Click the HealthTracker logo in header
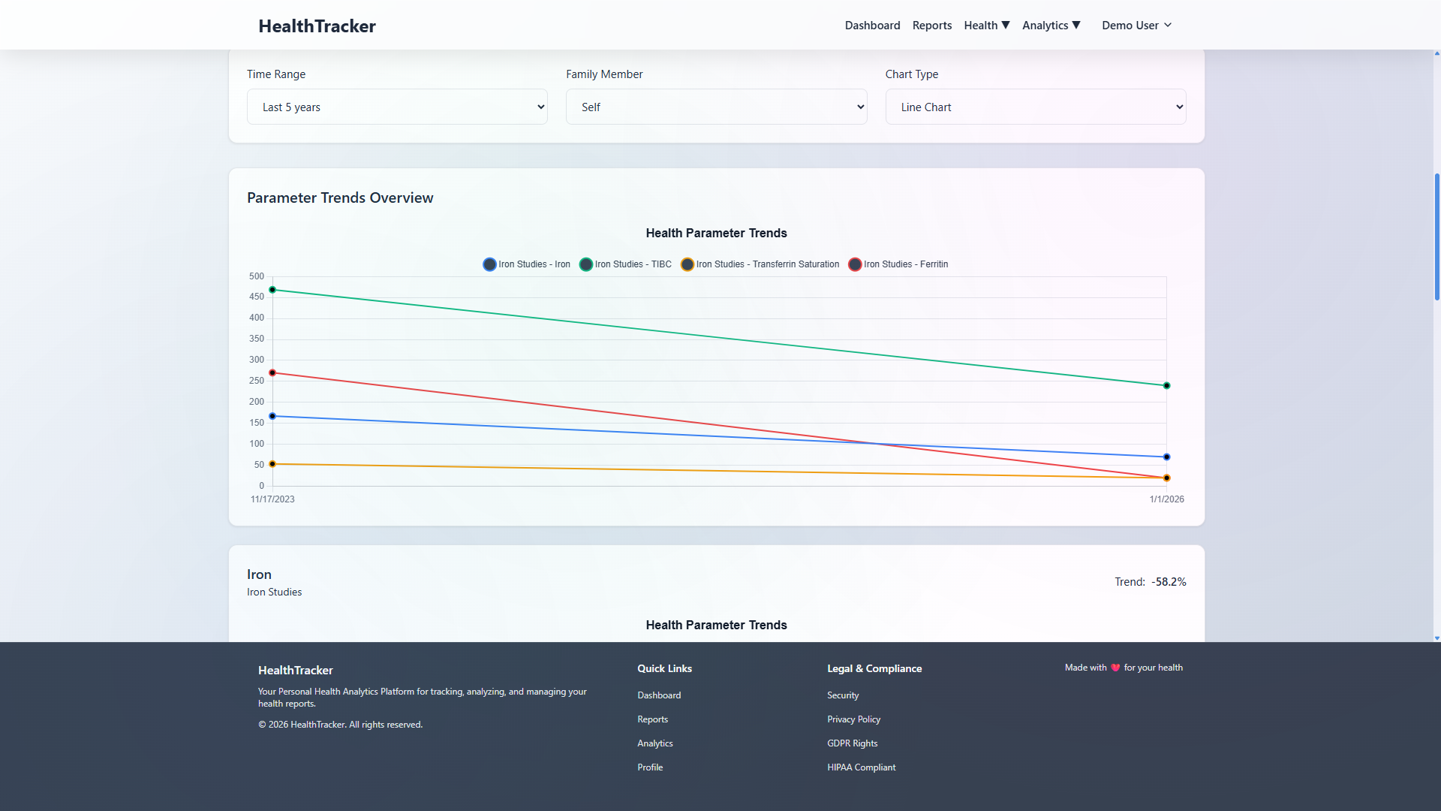Viewport: 1441px width, 811px height. pyautogui.click(x=317, y=26)
